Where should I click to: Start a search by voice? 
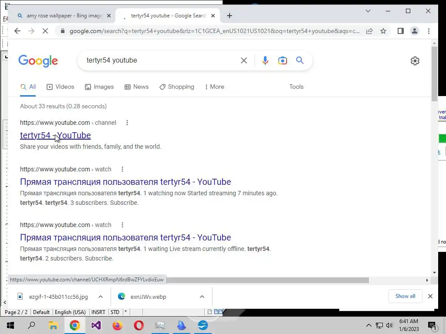tap(265, 60)
